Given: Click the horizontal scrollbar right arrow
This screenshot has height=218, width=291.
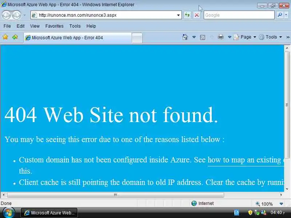Looking at the screenshot, I should [281, 195].
